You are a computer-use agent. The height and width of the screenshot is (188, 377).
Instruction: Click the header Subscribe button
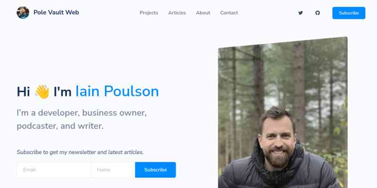click(x=349, y=13)
